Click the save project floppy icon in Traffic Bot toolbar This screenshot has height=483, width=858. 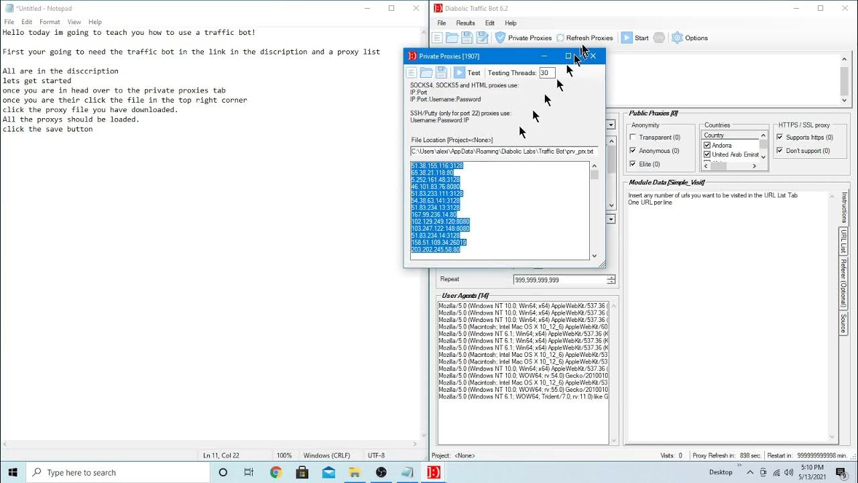(467, 38)
